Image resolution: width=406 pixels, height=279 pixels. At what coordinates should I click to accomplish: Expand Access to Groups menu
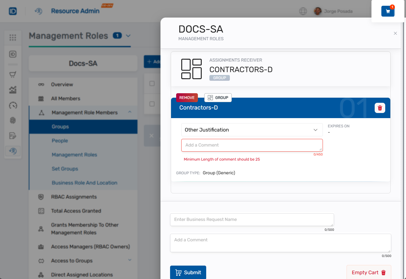click(x=130, y=260)
